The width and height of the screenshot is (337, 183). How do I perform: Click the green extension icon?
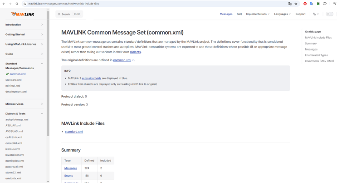click(x=318, y=4)
